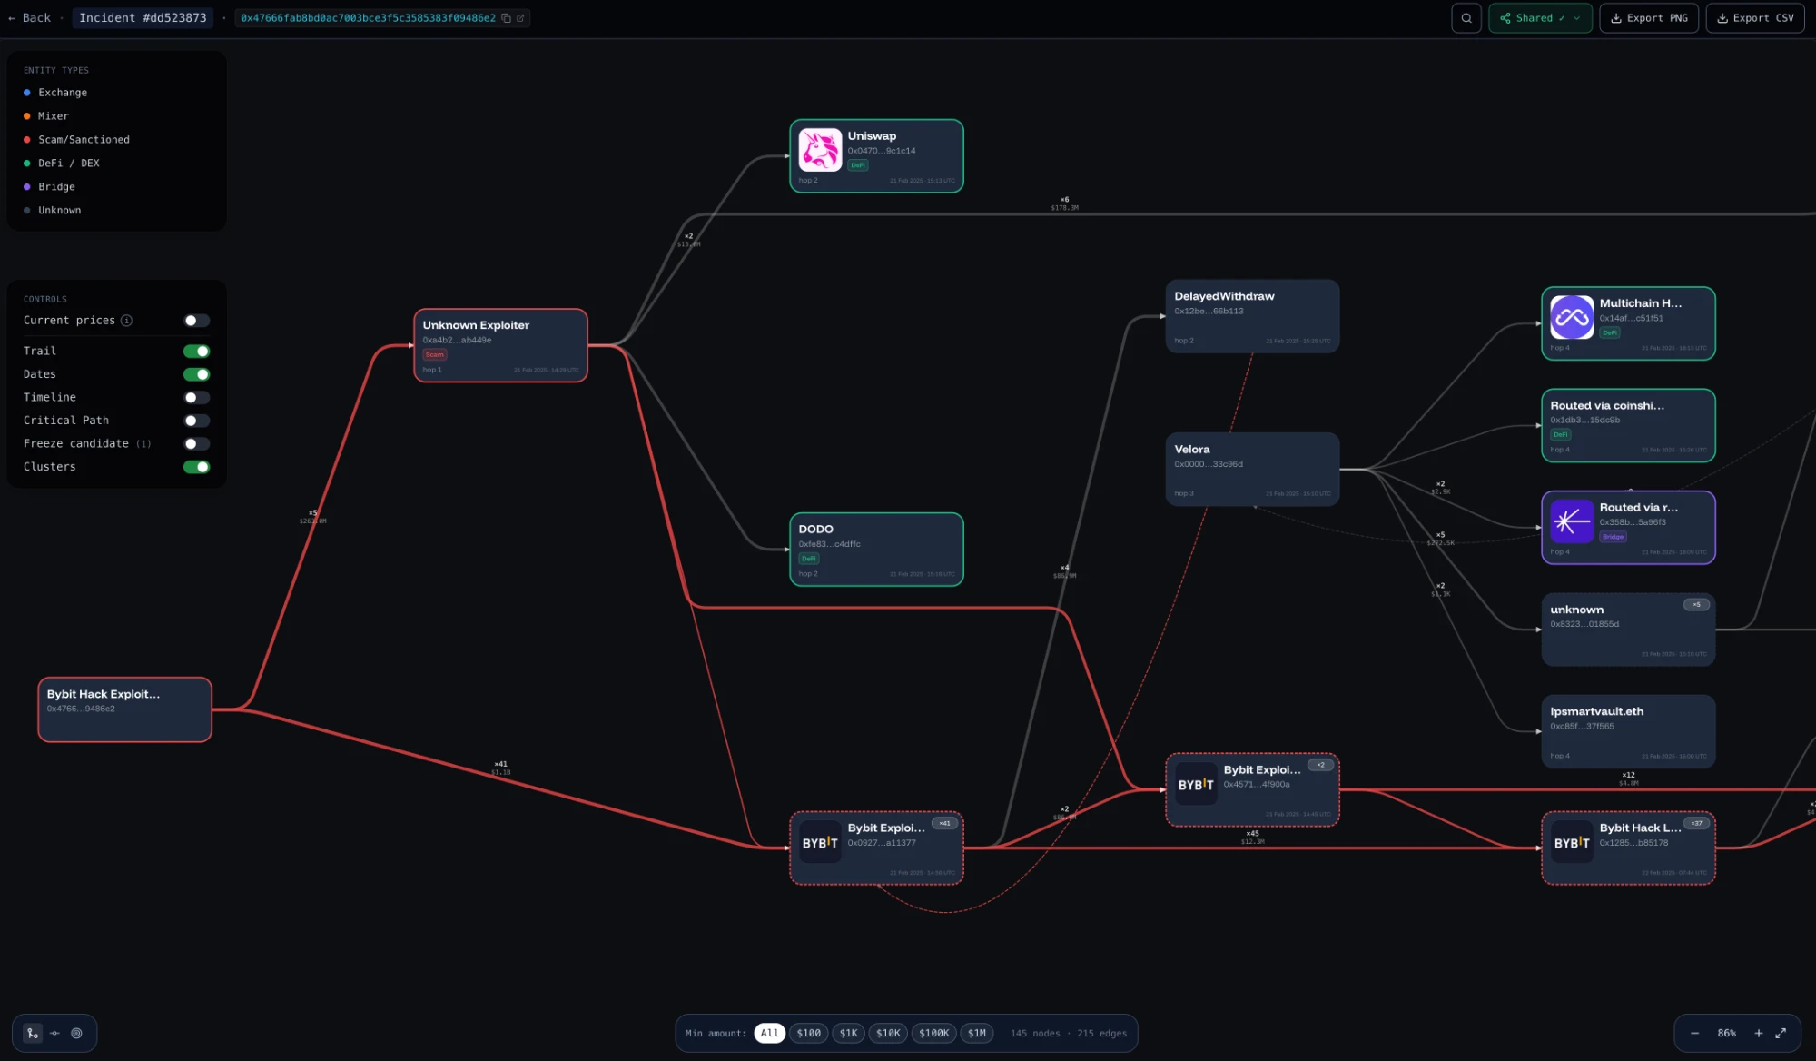This screenshot has height=1061, width=1816.
Task: Filter min amount to $100
Action: [808, 1033]
